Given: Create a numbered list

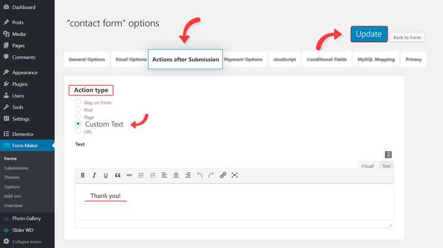Looking at the screenshot, I should tap(153, 175).
